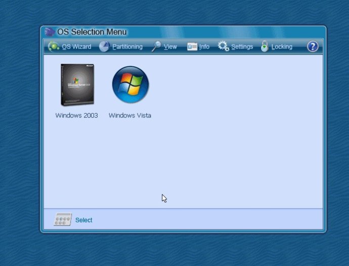The image size is (349, 266).
Task: Click the OS Wizard green orb icon
Action: click(x=54, y=47)
